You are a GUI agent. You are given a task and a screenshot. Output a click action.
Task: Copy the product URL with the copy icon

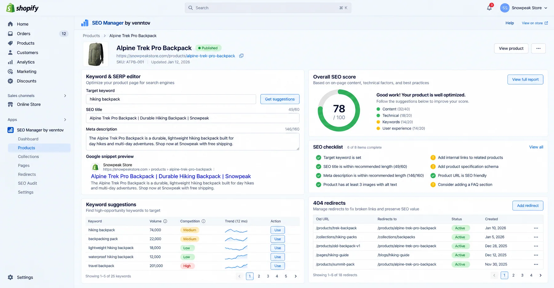pyautogui.click(x=241, y=56)
